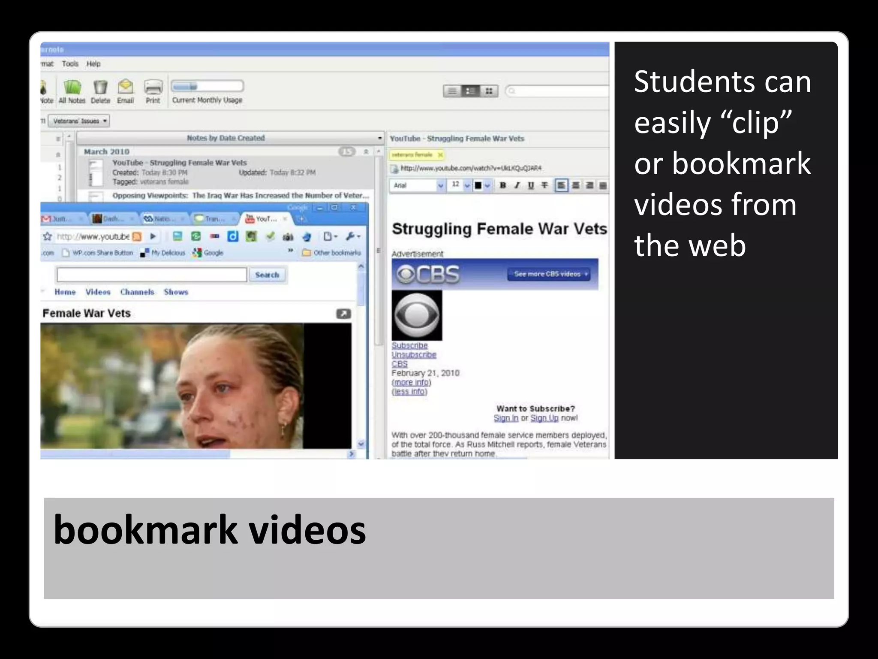Select the Opposing Viewpoints Iraq War note
This screenshot has height=659, width=878.
(x=225, y=196)
